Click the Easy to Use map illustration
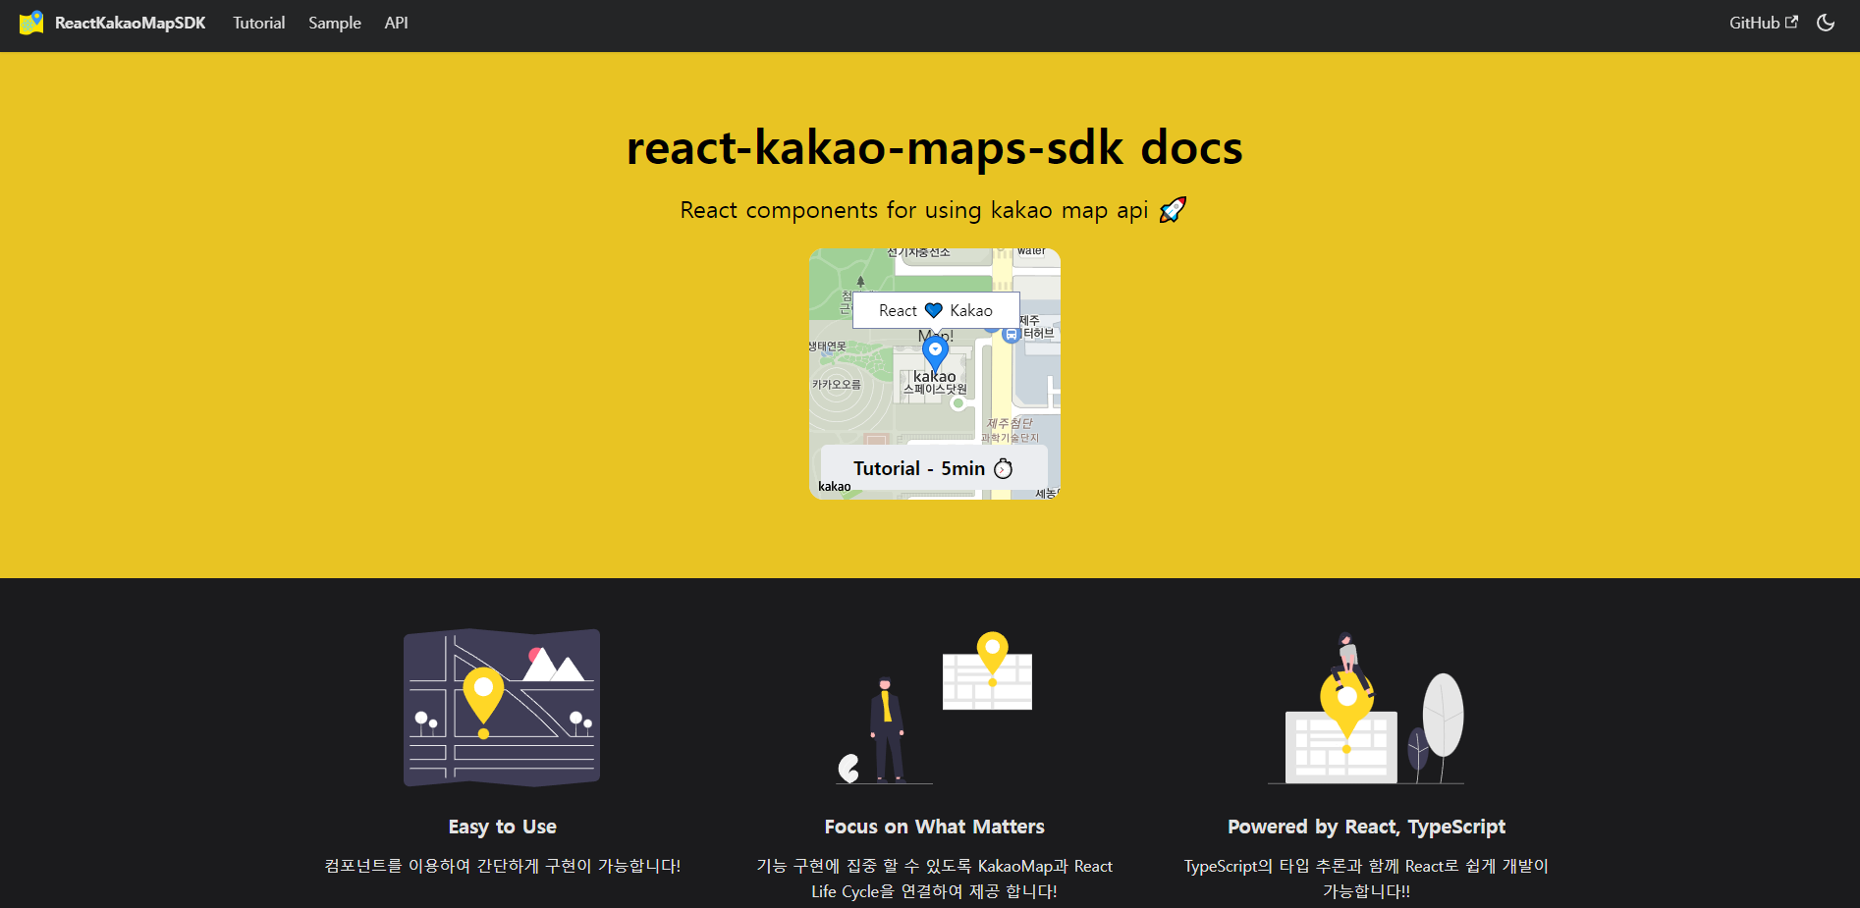The height and width of the screenshot is (908, 1860). tap(502, 708)
